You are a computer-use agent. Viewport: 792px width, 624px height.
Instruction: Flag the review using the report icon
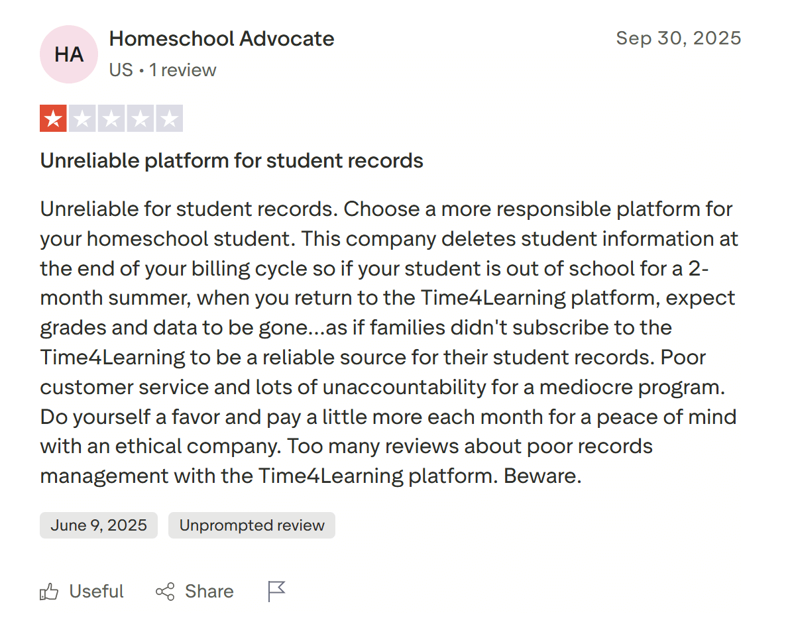click(x=276, y=590)
